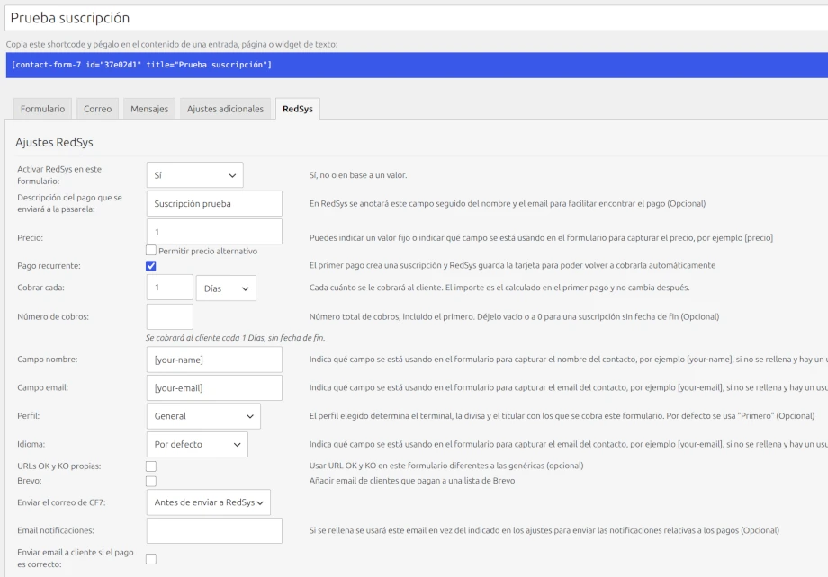Click the 'Número de cobros' input field

pyautogui.click(x=170, y=317)
